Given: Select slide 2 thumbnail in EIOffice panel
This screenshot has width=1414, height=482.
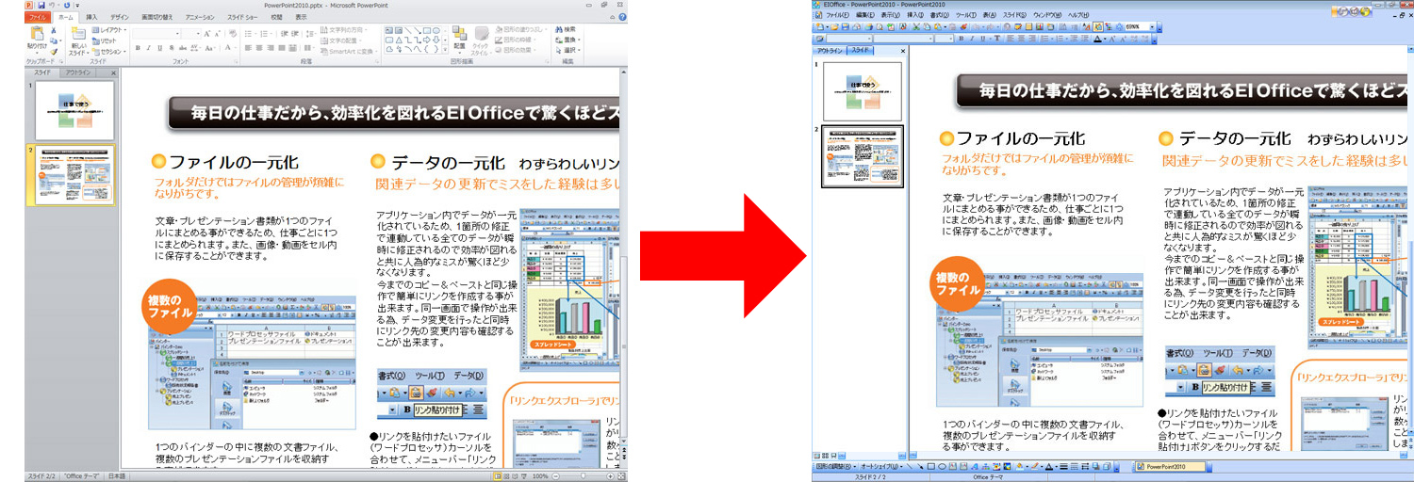Looking at the screenshot, I should point(863,156).
